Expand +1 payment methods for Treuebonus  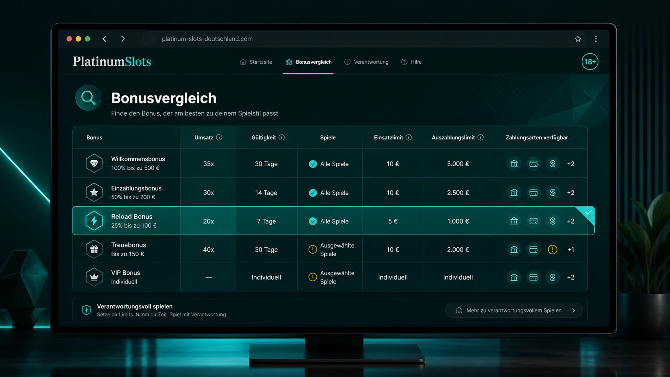pyautogui.click(x=571, y=249)
